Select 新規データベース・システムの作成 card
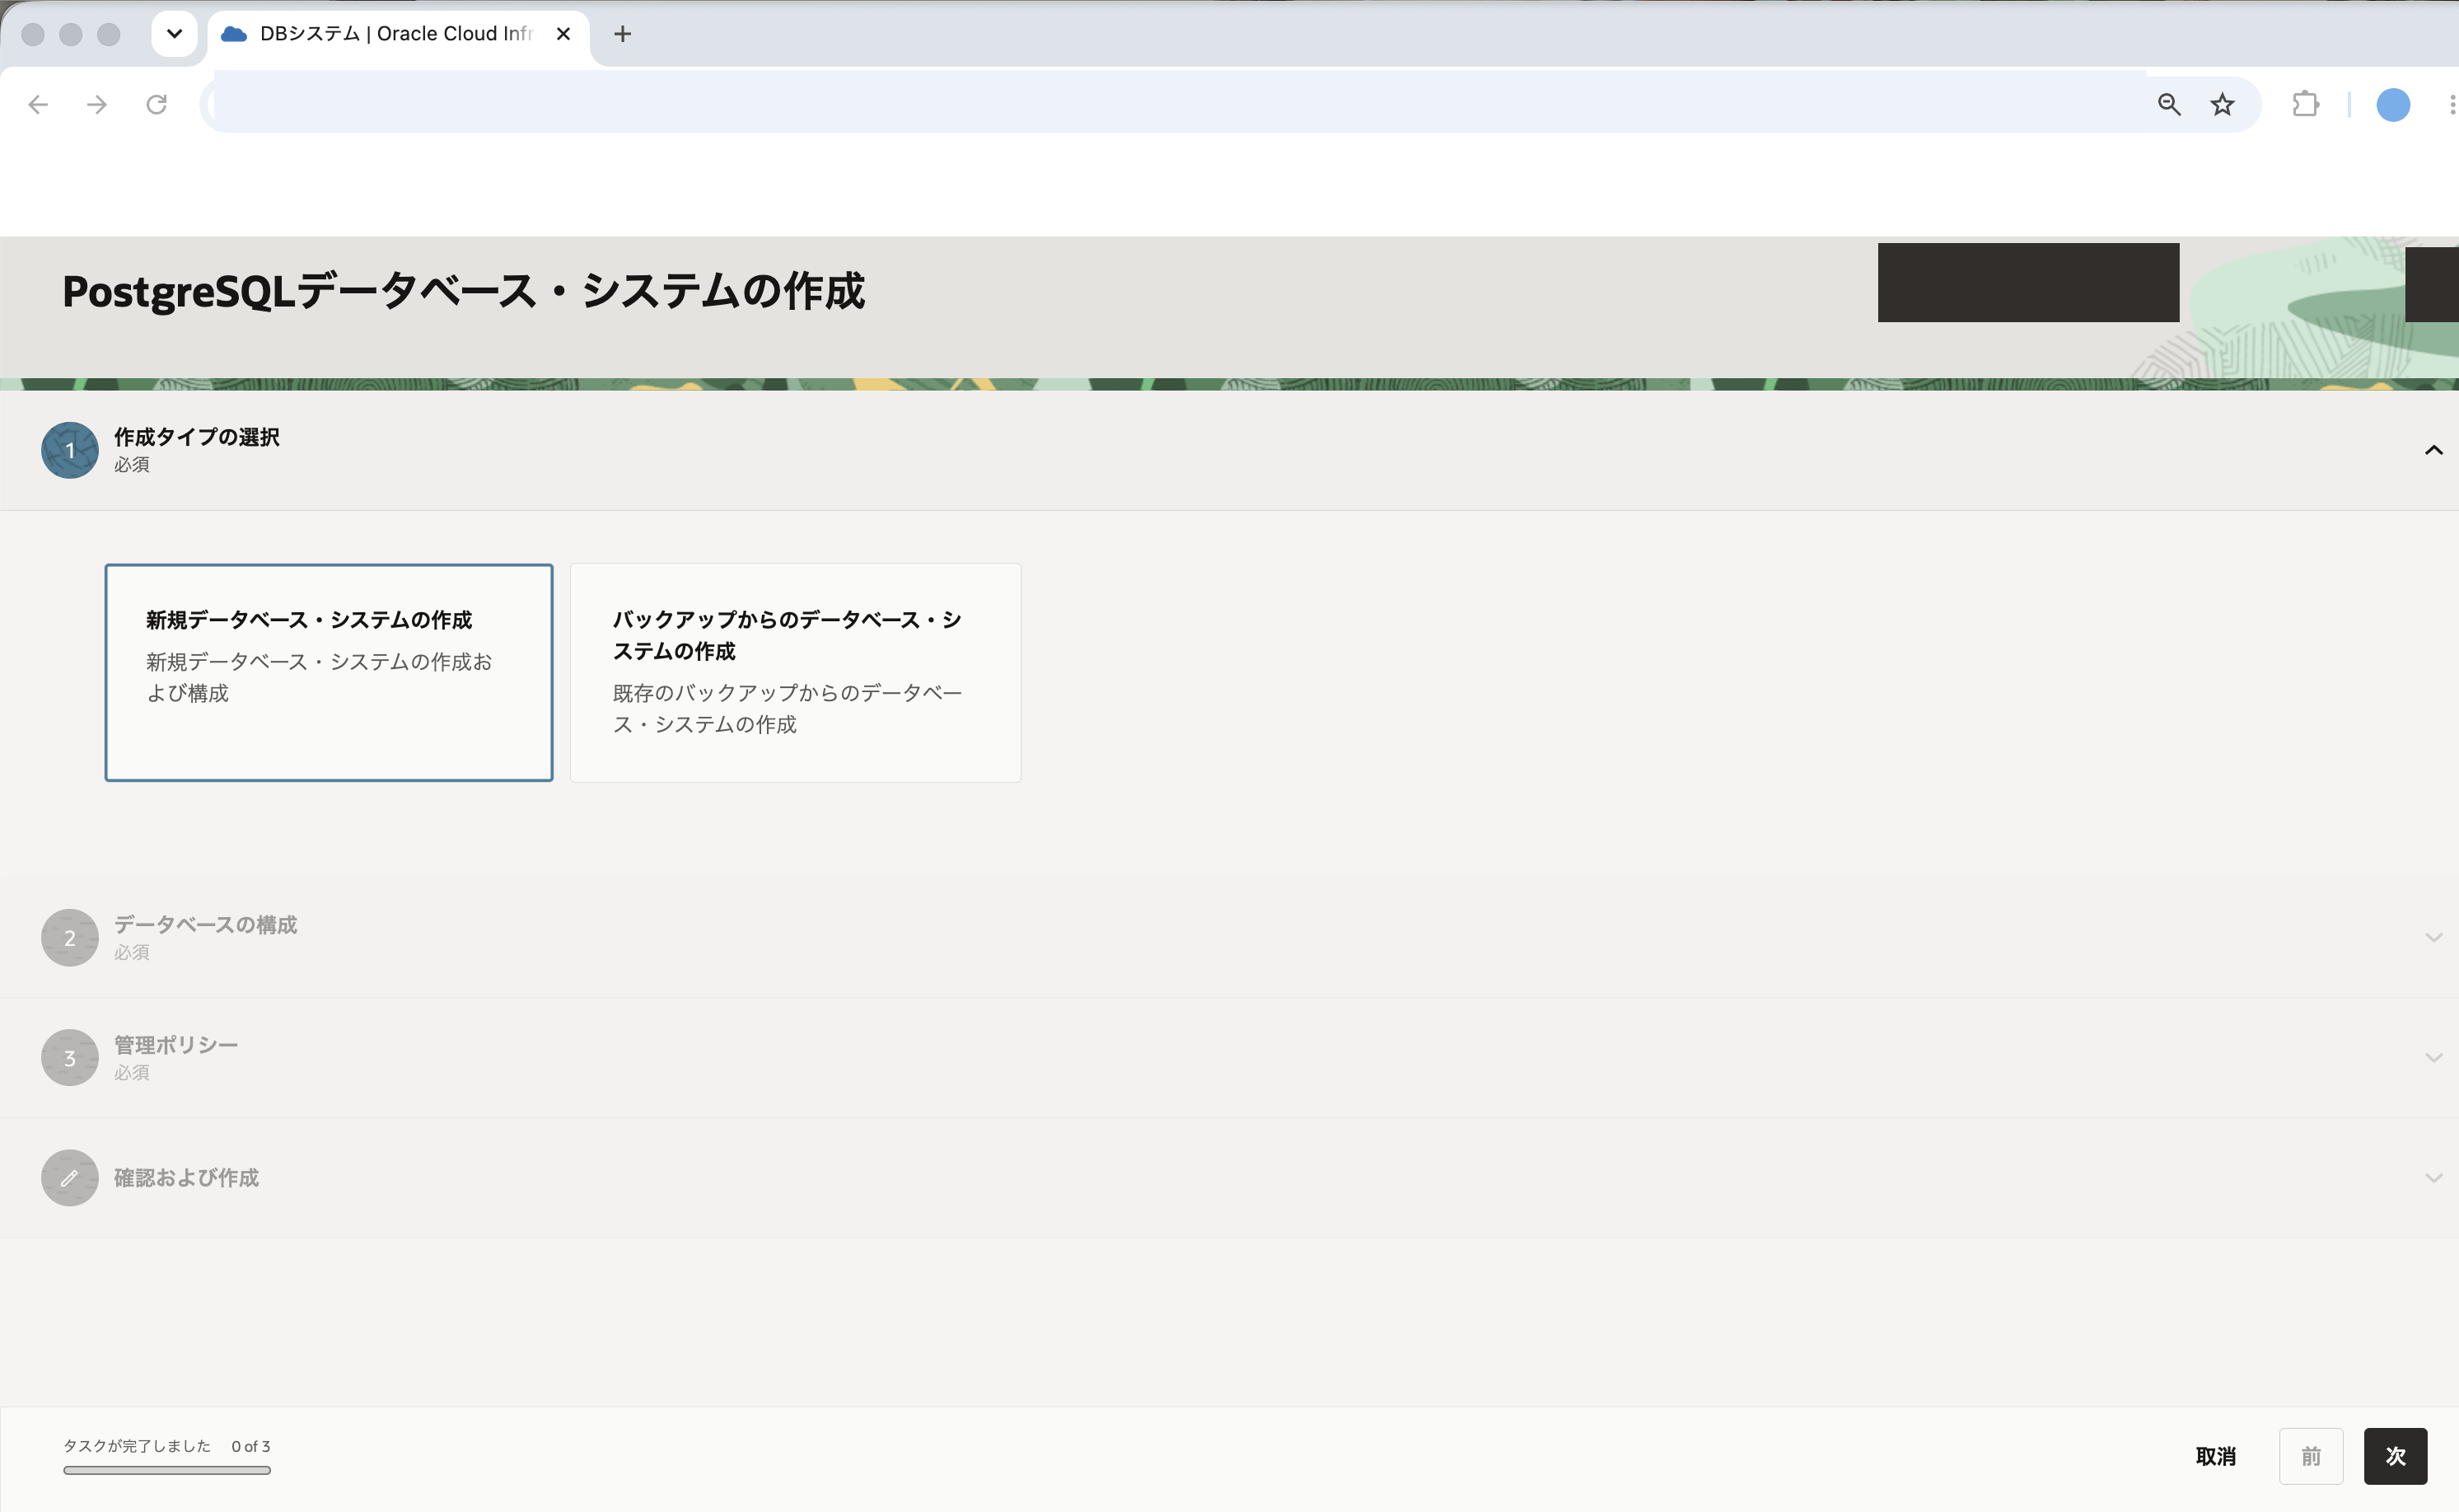Viewport: 2459px width, 1512px height. 328,672
